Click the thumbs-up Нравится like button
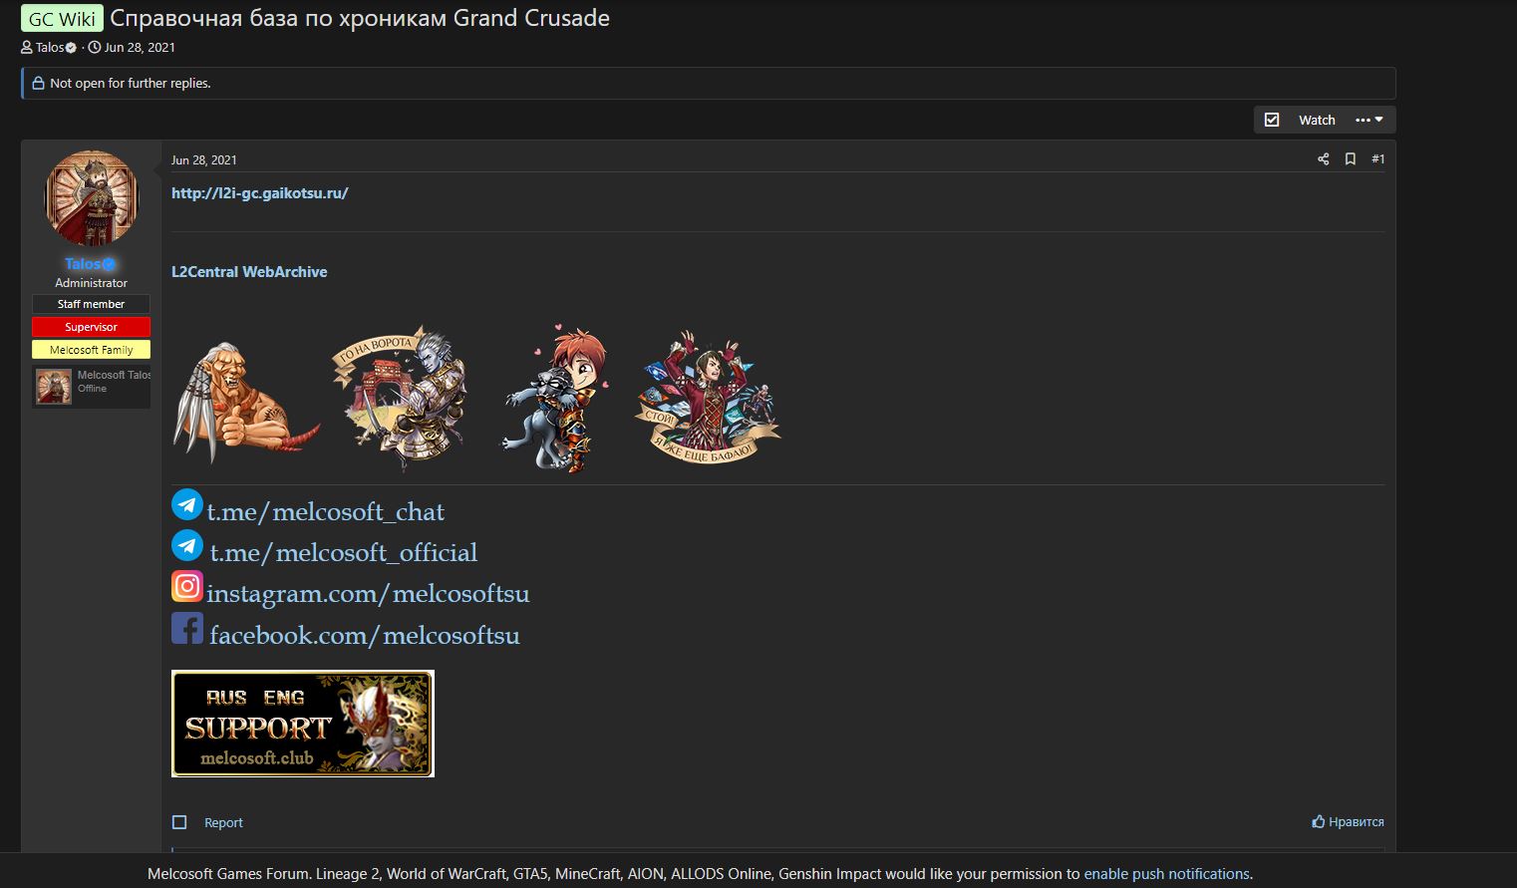1517x888 pixels. click(x=1348, y=822)
